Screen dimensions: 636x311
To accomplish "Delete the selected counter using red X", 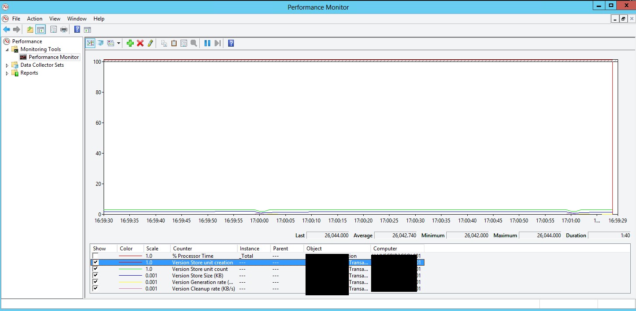I will tap(140, 43).
